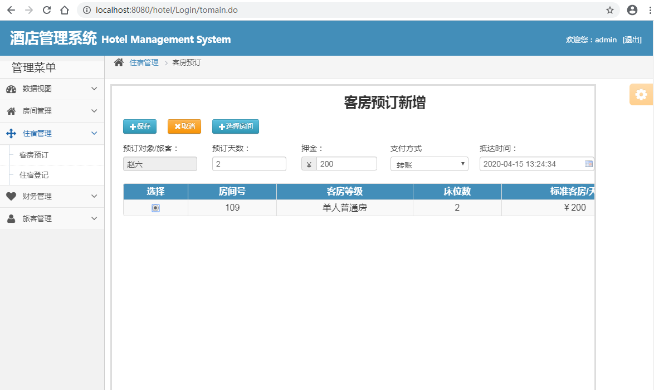Click the dashboard icon beside 数据视图
Image resolution: width=654 pixels, height=390 pixels.
point(11,89)
